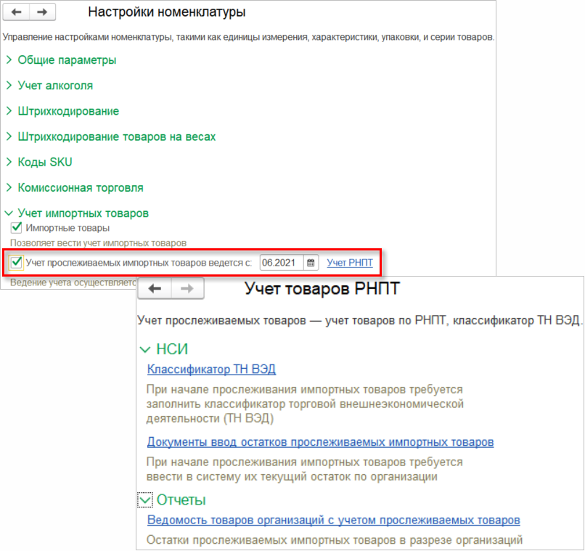Open the calendar picker next to 06.2021

click(311, 263)
